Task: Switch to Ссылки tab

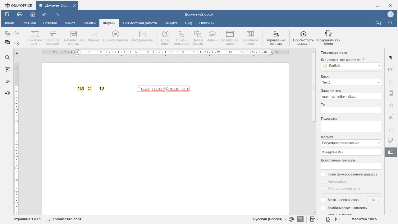Action: pos(89,23)
